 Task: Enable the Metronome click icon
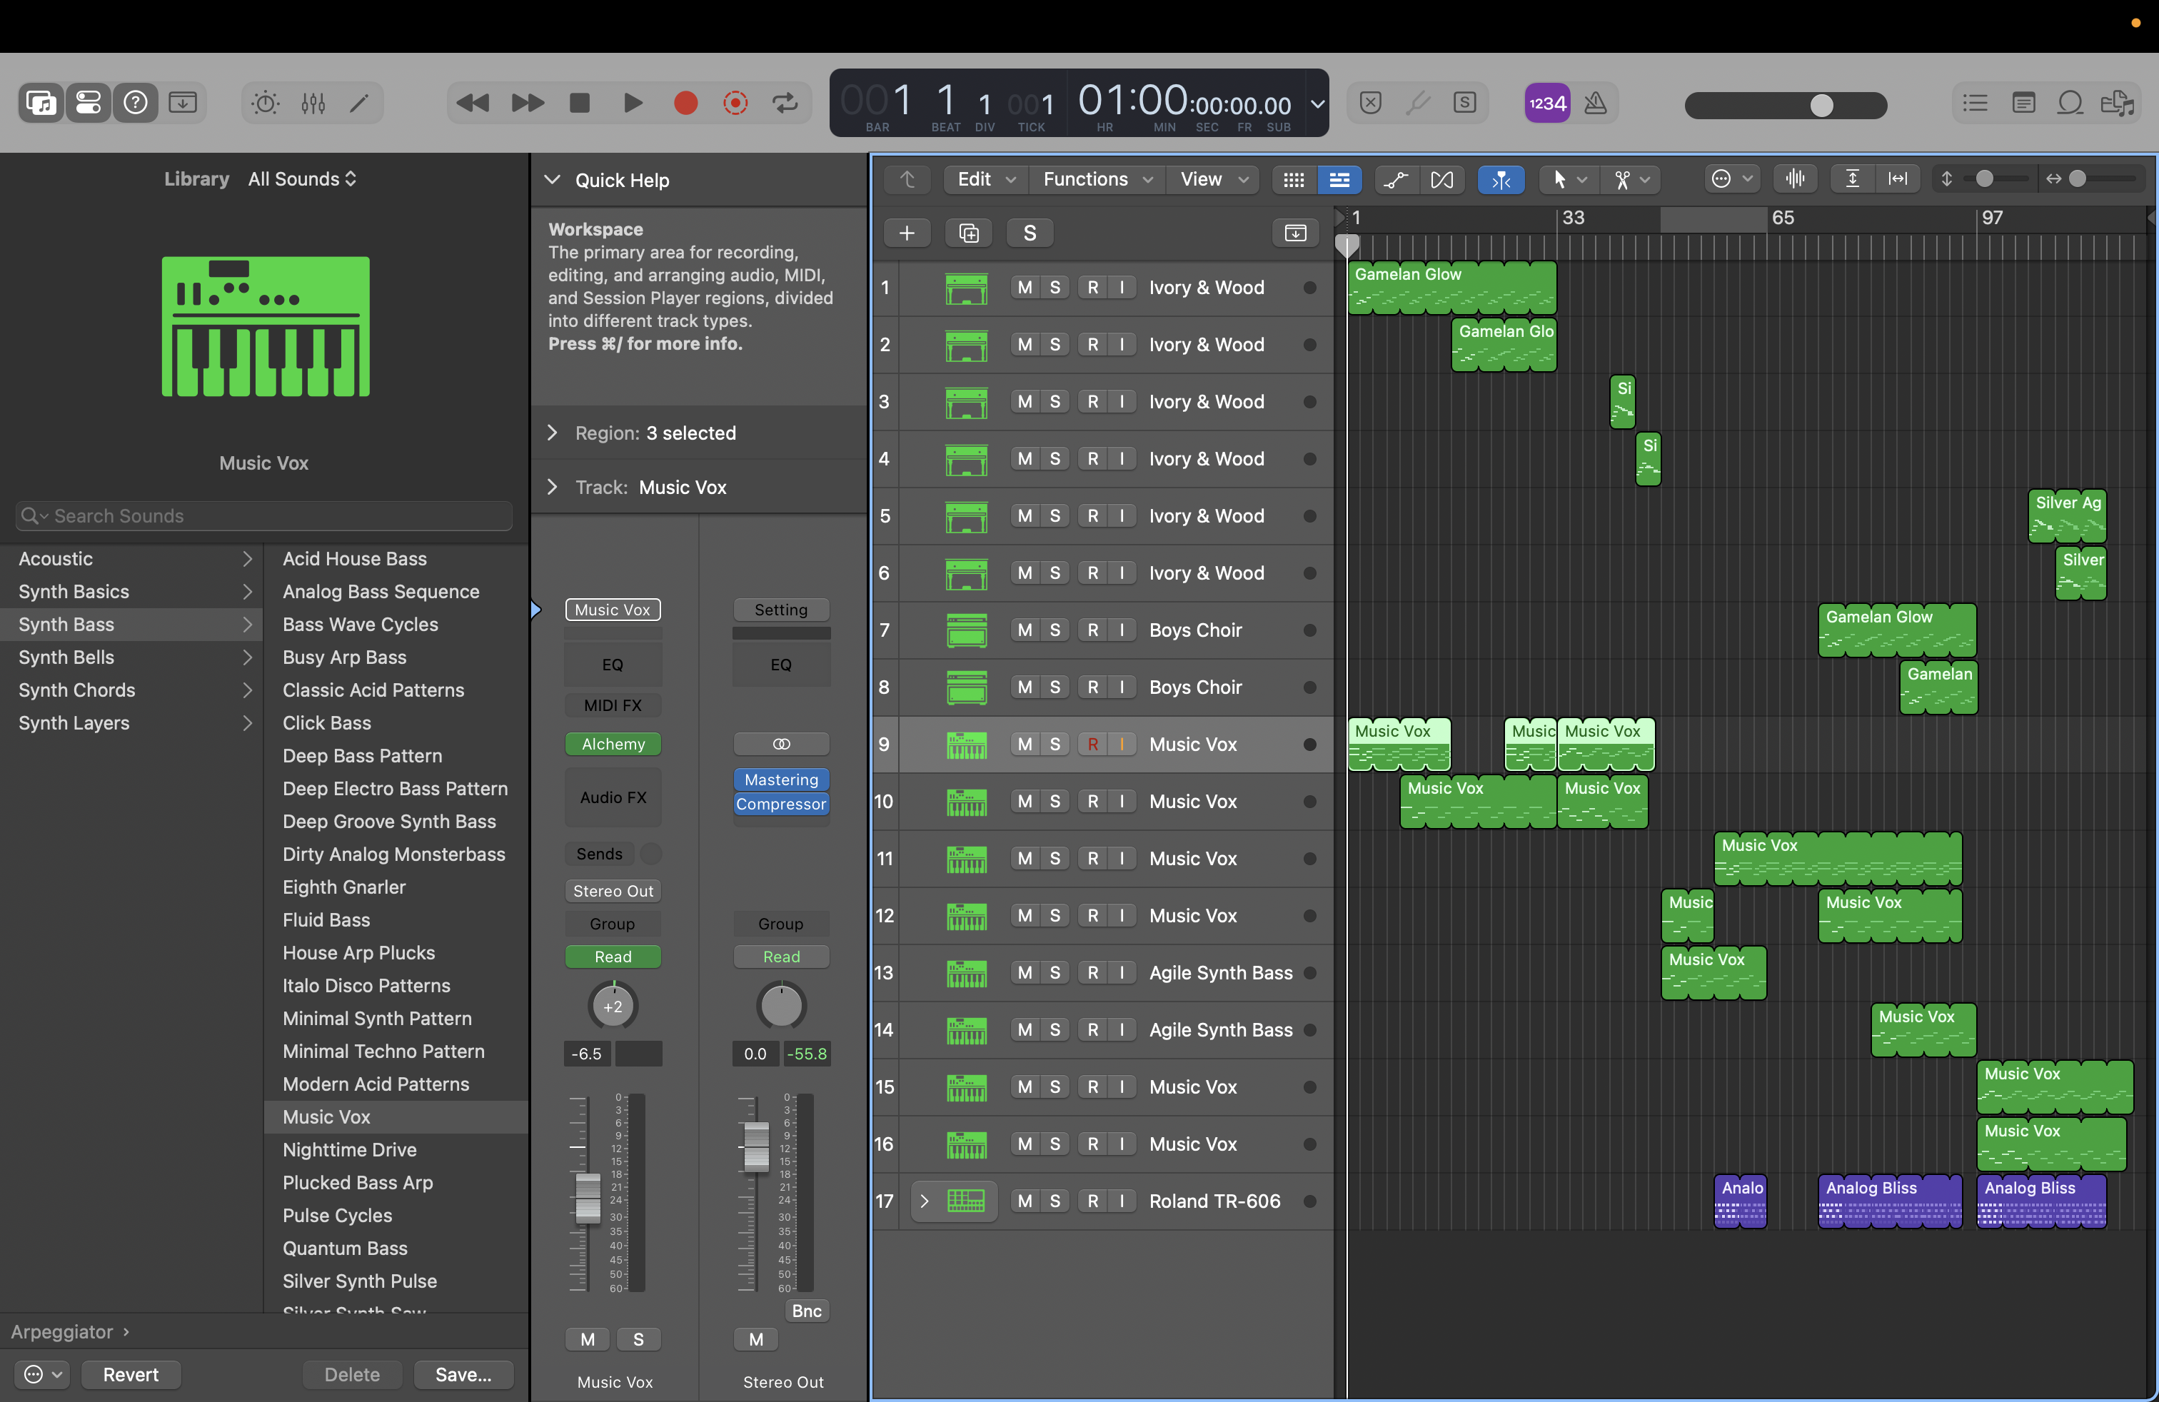click(1596, 103)
